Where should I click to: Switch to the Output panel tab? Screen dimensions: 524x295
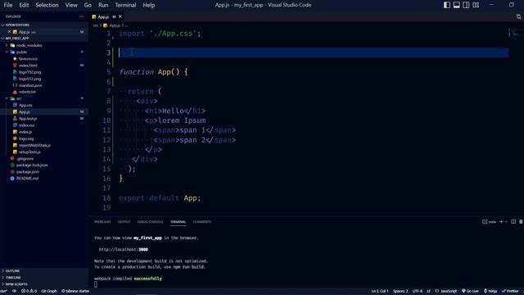click(x=124, y=222)
